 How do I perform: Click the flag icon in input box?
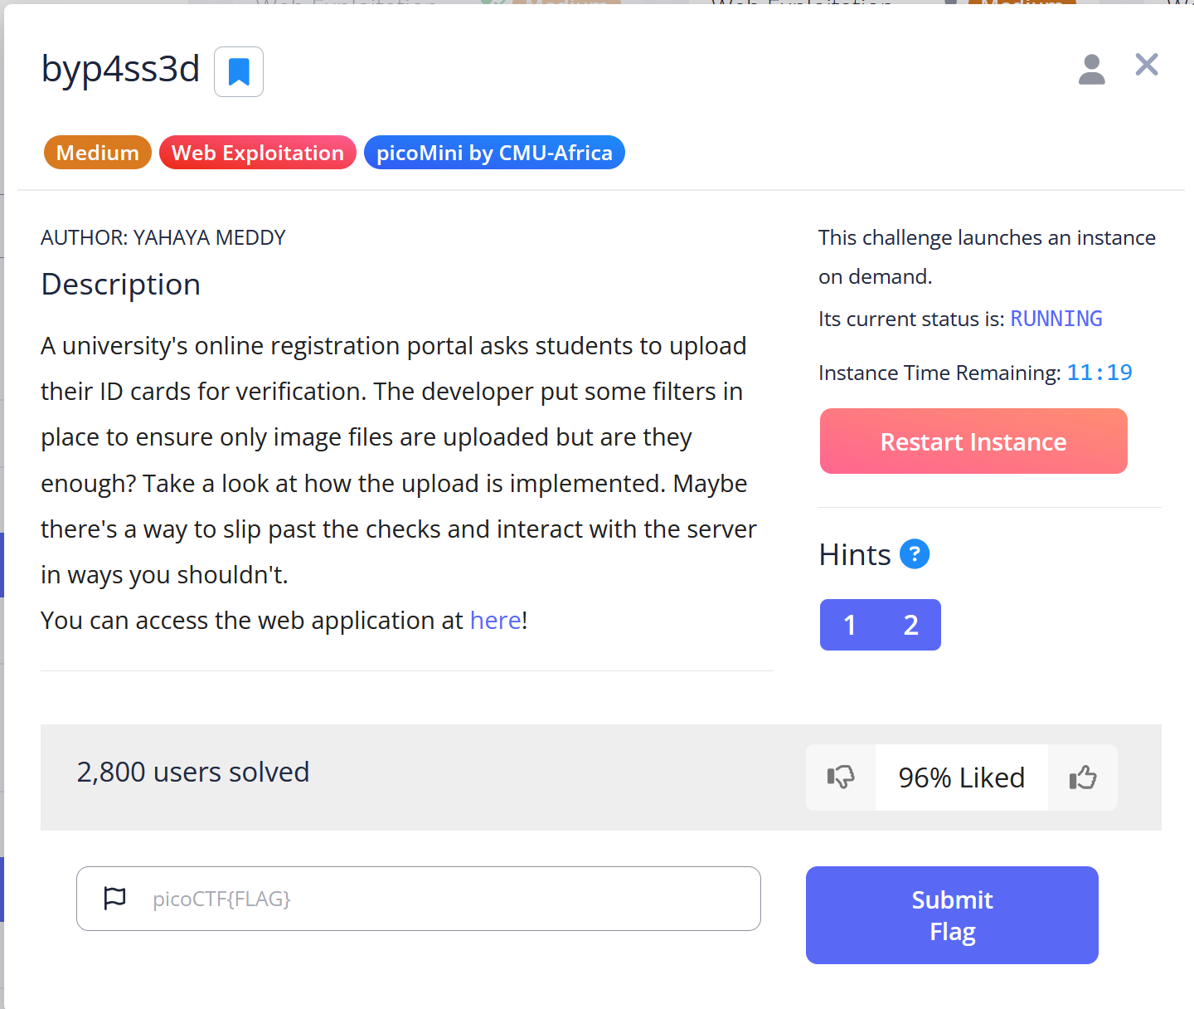tap(114, 898)
